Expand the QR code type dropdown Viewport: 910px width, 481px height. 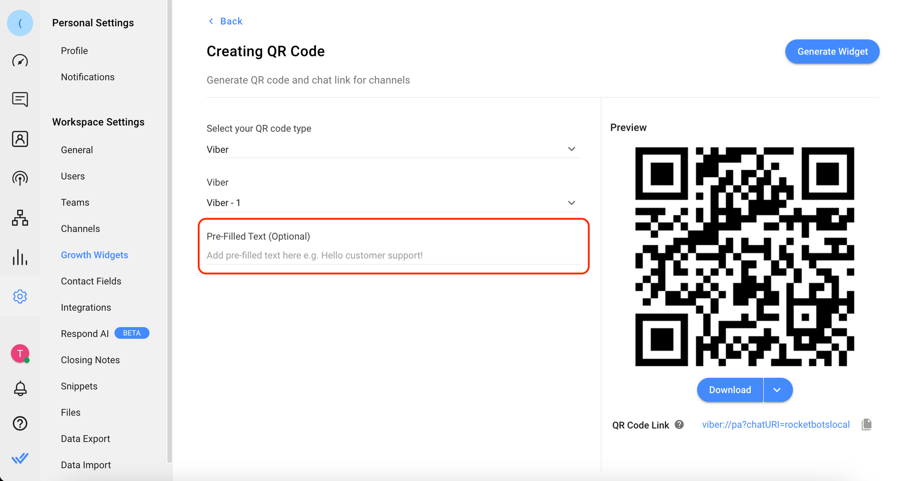point(571,149)
